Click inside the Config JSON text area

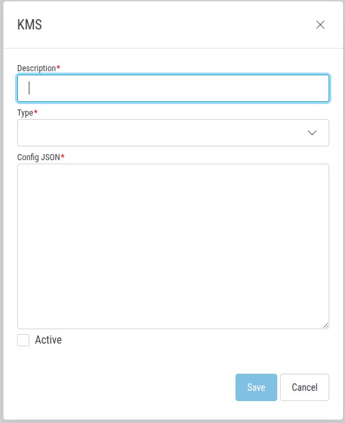173,246
